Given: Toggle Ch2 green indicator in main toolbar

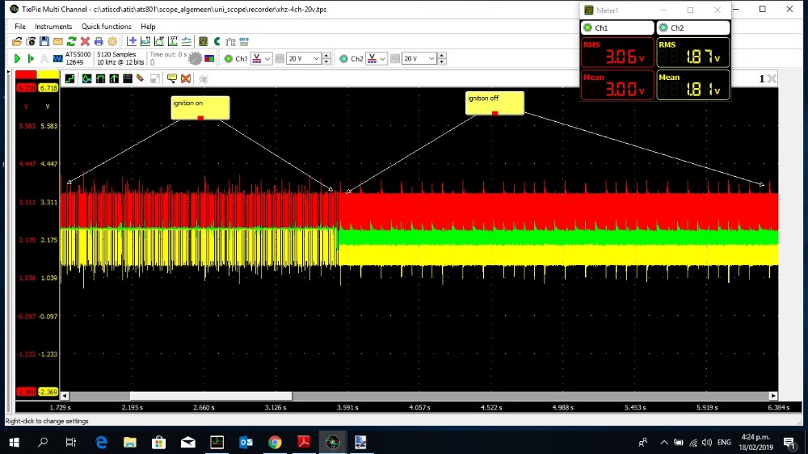Looking at the screenshot, I should point(343,59).
